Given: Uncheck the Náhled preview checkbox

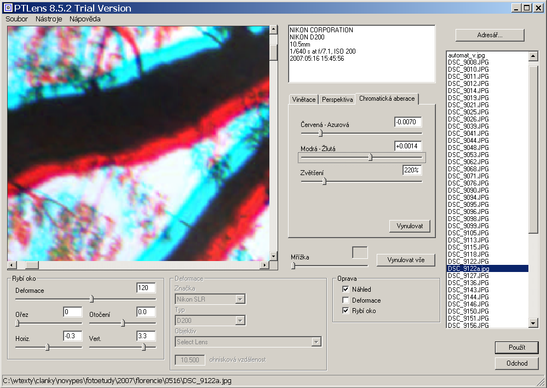Looking at the screenshot, I should pyautogui.click(x=346, y=289).
